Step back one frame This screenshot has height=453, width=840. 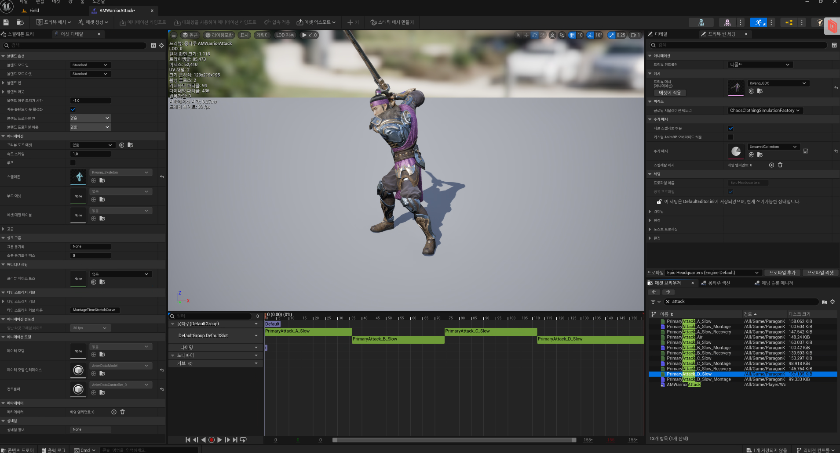pyautogui.click(x=196, y=440)
